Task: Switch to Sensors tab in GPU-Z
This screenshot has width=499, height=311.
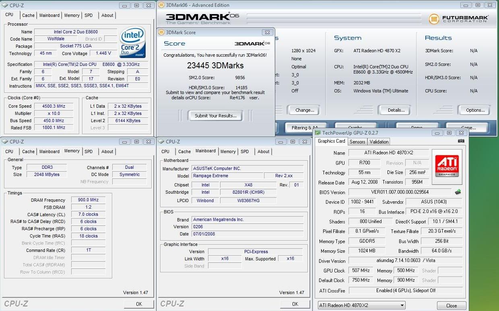Action: point(357,141)
